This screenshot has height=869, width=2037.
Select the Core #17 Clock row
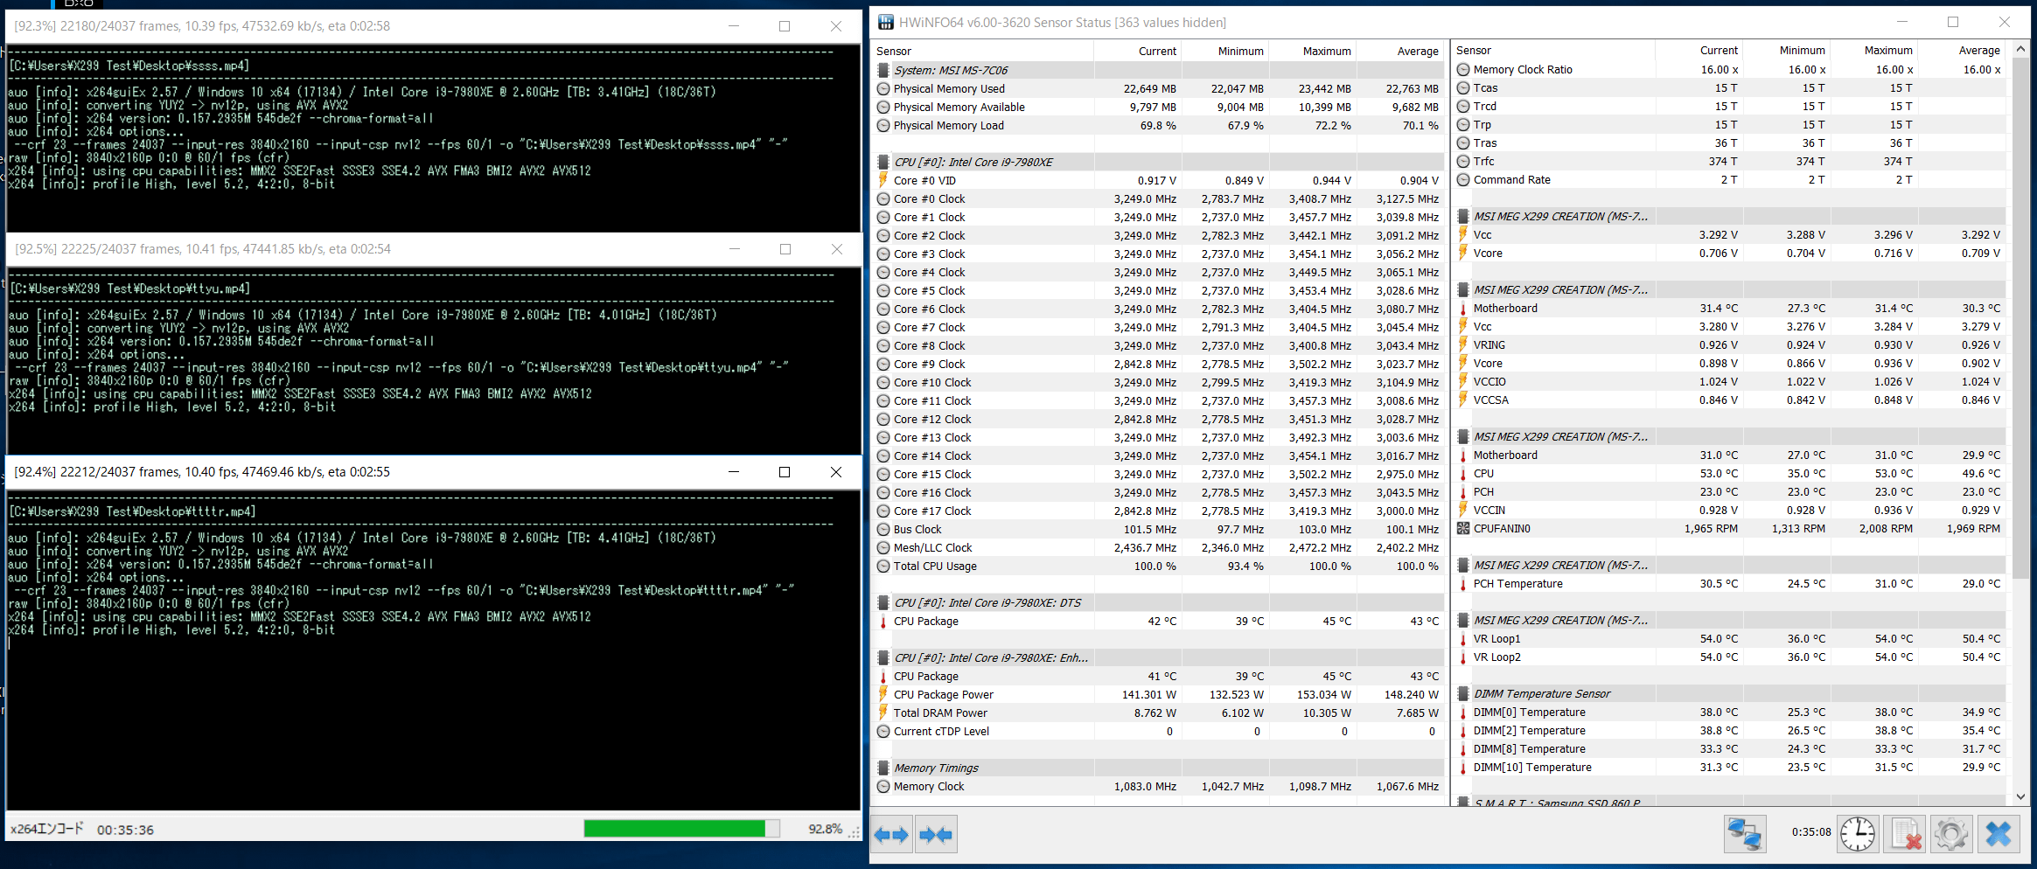click(x=1159, y=511)
